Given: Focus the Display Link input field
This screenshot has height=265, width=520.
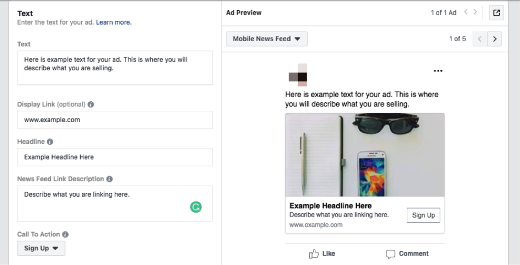Looking at the screenshot, I should [115, 120].
